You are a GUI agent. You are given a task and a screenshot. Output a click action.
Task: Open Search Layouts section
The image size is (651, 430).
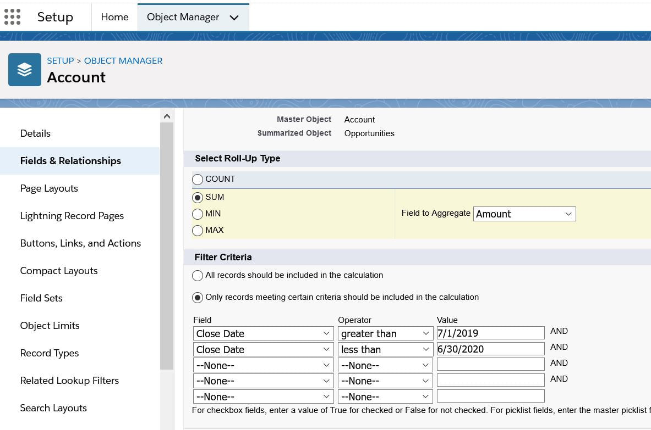pos(53,408)
